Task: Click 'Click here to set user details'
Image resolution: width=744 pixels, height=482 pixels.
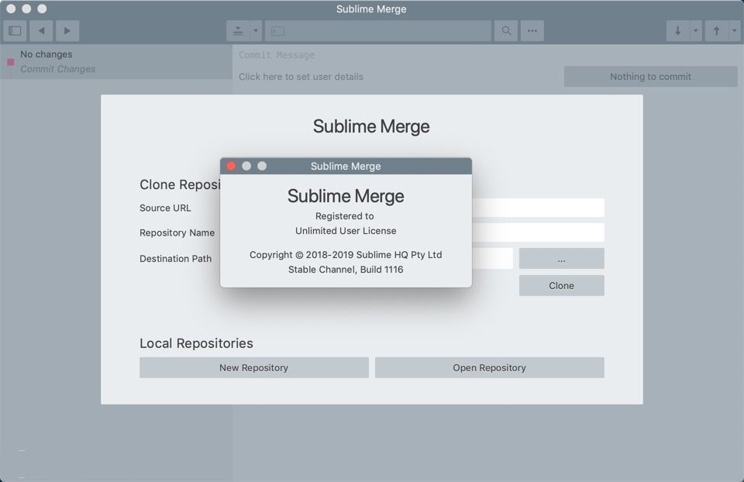Action: pyautogui.click(x=301, y=77)
